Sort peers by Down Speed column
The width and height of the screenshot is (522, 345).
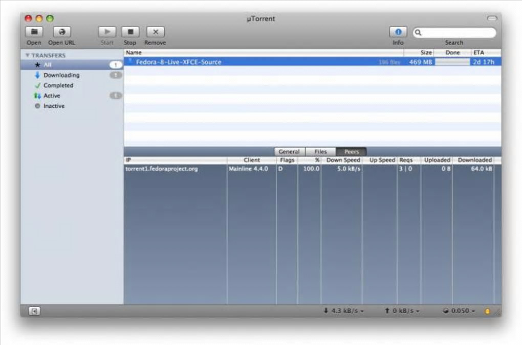[341, 160]
